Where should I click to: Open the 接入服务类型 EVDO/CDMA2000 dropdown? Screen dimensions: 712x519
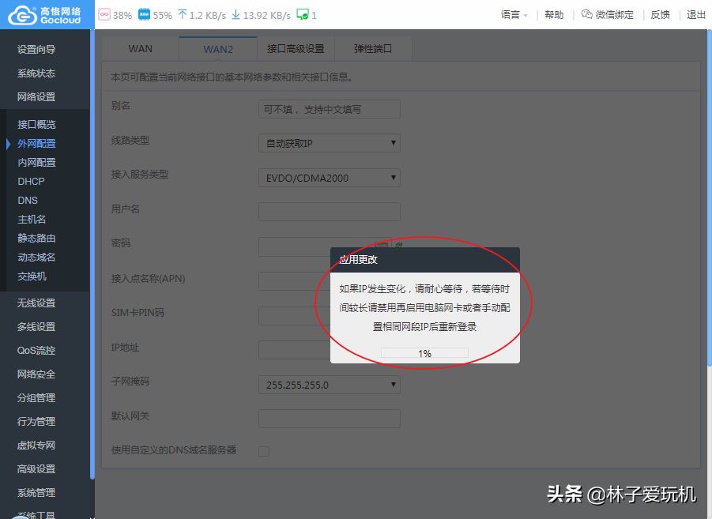click(x=329, y=178)
